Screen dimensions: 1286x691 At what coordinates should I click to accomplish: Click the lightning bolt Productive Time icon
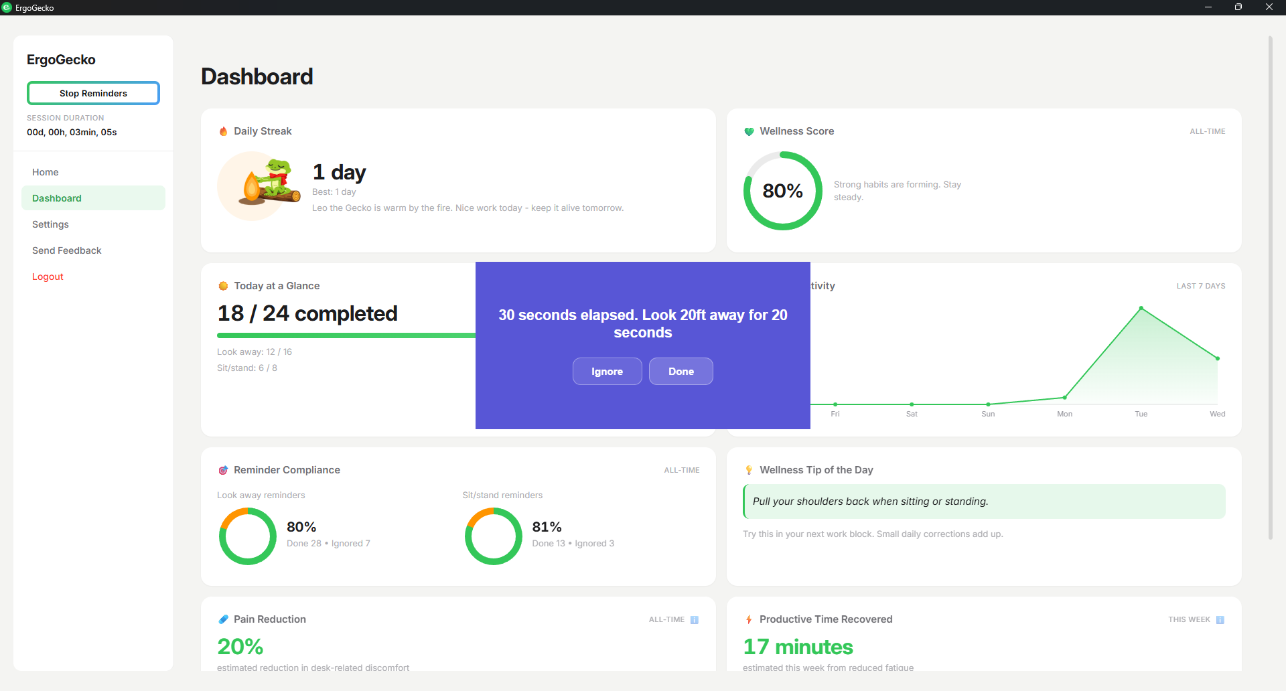point(749,619)
